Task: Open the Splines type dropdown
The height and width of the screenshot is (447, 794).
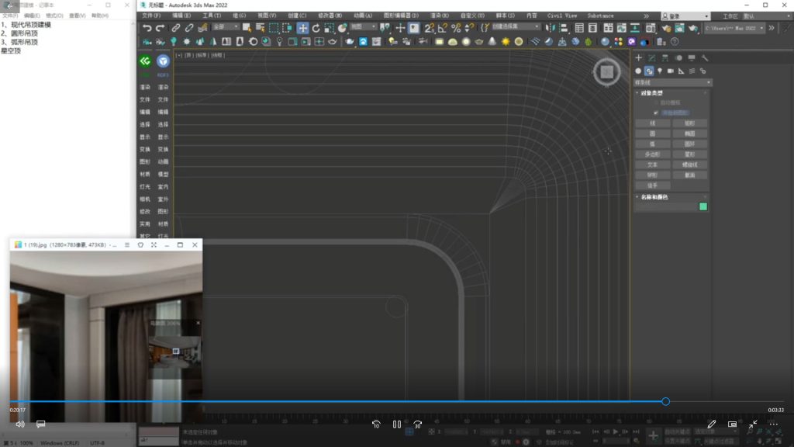Action: (672, 82)
